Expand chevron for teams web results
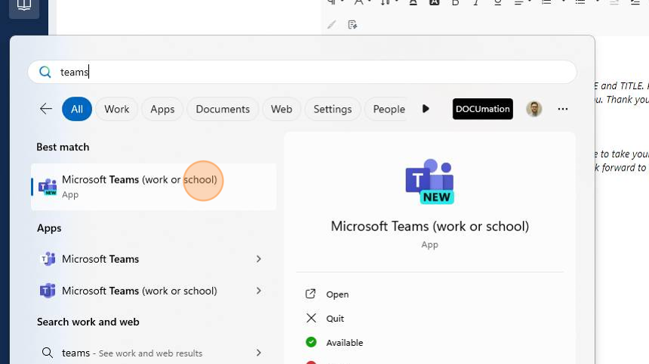Viewport: 649px width, 364px height. [259, 353]
